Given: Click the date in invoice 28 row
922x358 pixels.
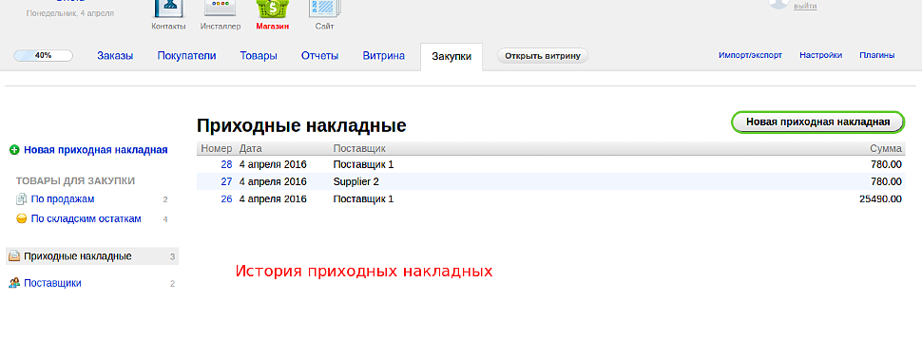Looking at the screenshot, I should (x=273, y=164).
